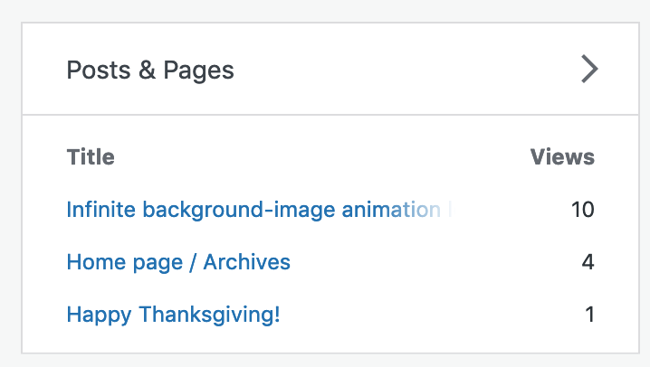Click the word Pages in the card heading
Viewport: 650px width, 367px height.
[x=199, y=70]
